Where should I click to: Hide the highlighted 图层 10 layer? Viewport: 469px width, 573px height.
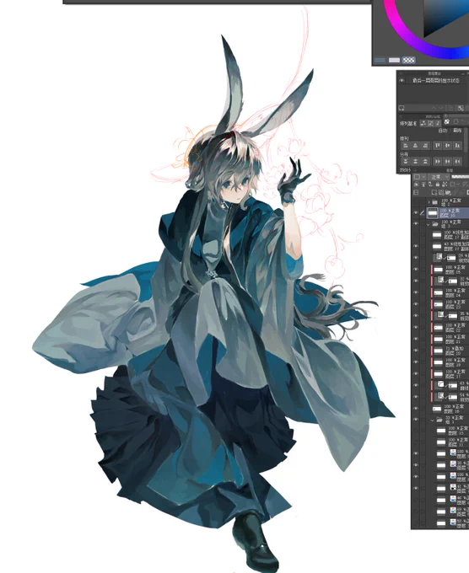416,212
